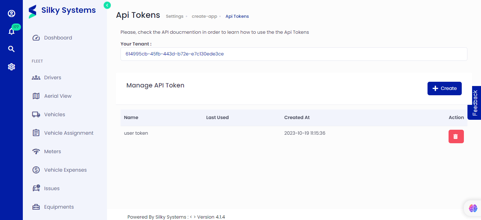Click the Silky Systems logo
The width and height of the screenshot is (481, 220).
point(62,11)
